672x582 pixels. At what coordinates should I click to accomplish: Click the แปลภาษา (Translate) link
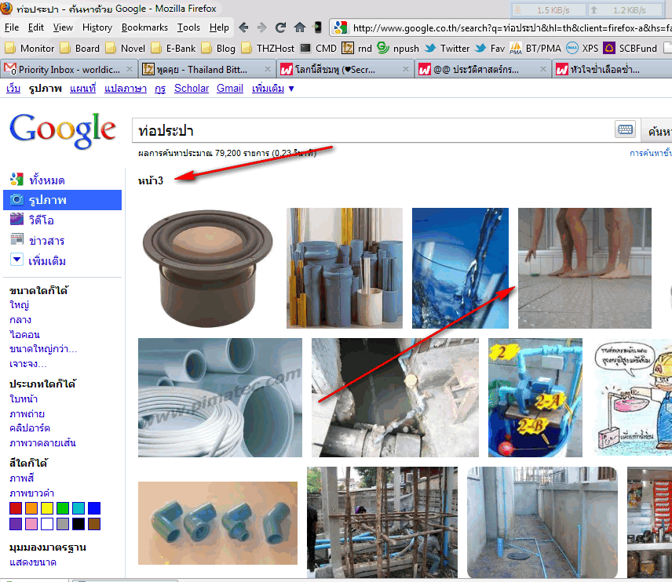pyautogui.click(x=126, y=89)
